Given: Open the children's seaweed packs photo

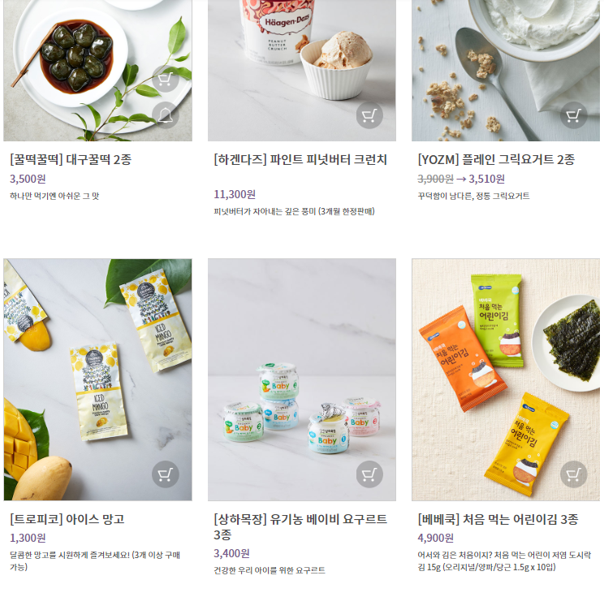Looking at the screenshot, I should pyautogui.click(x=506, y=379).
